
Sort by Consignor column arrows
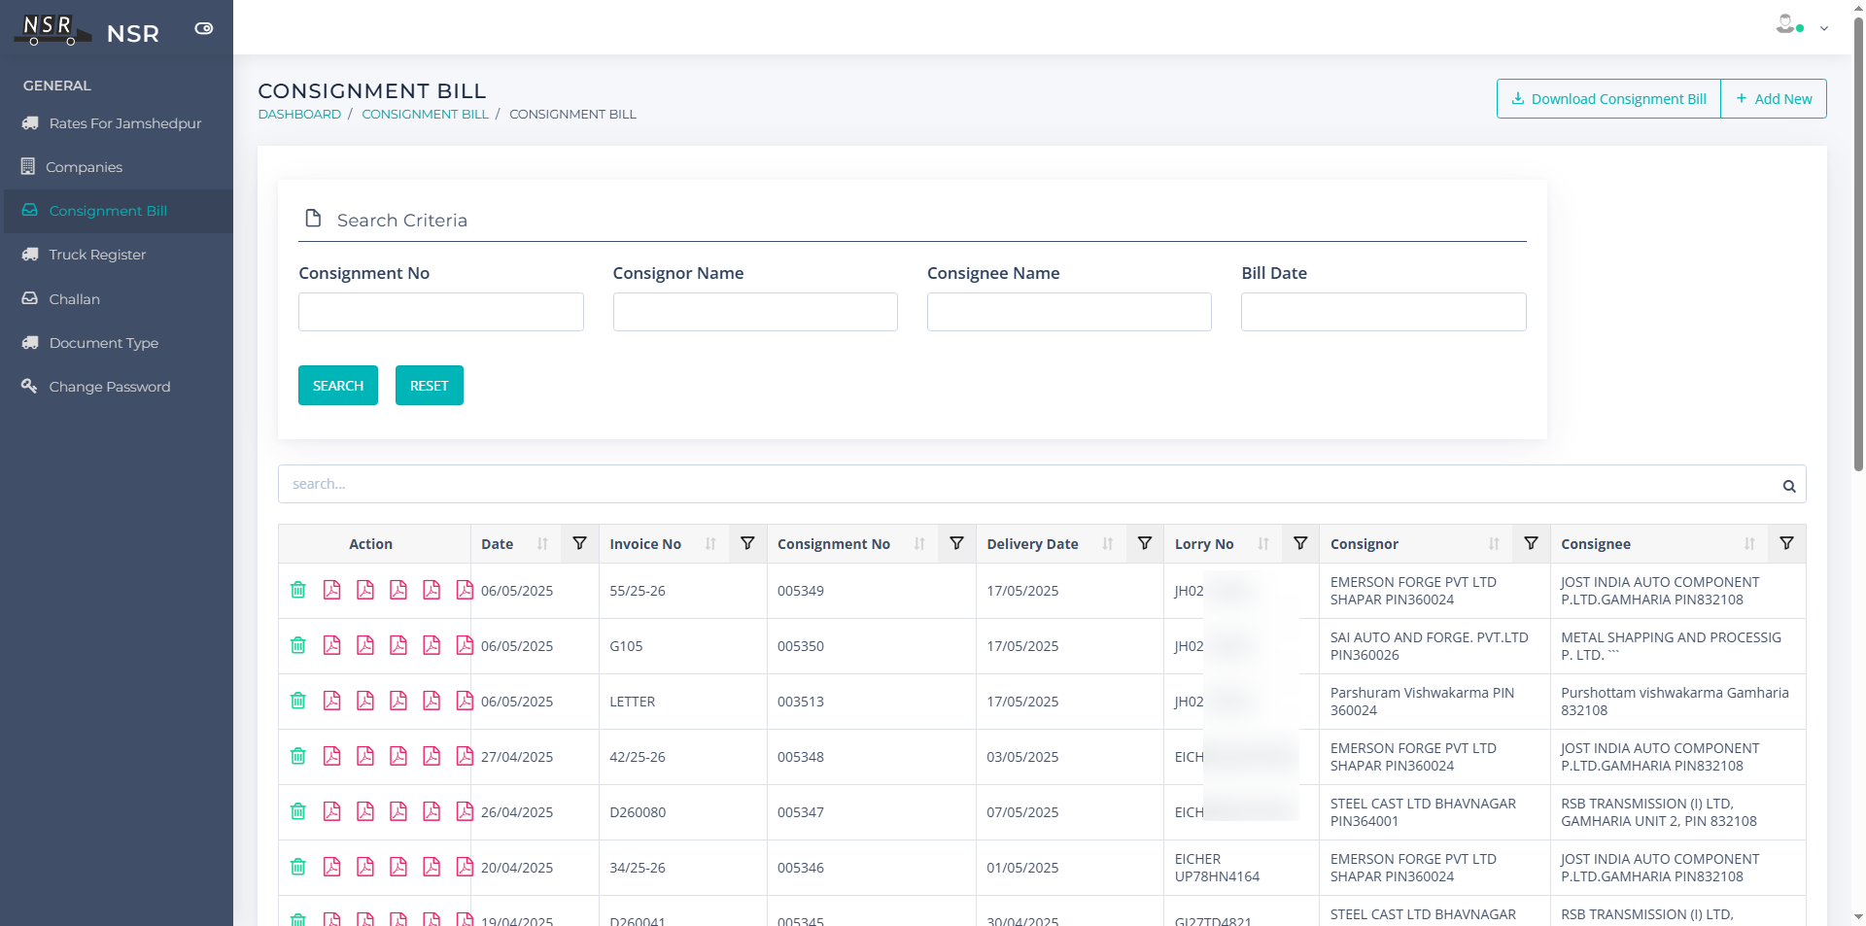[1494, 544]
